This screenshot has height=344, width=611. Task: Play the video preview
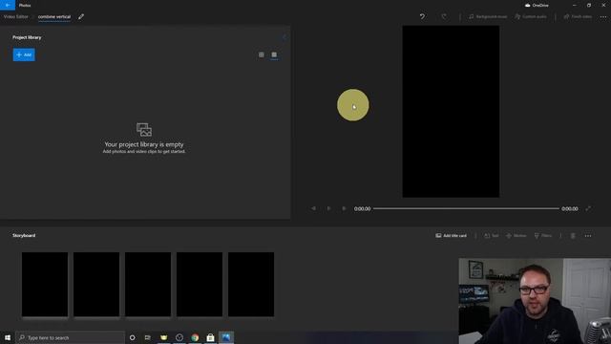328,208
